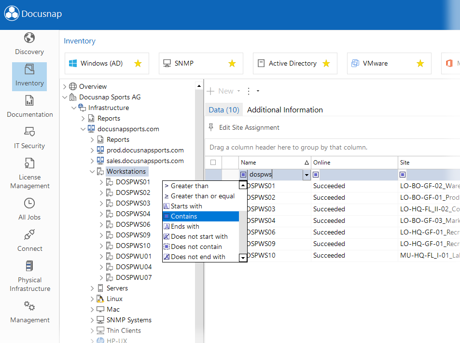460x343 pixels.
Task: Sort by the Name column header
Action: tap(275, 163)
